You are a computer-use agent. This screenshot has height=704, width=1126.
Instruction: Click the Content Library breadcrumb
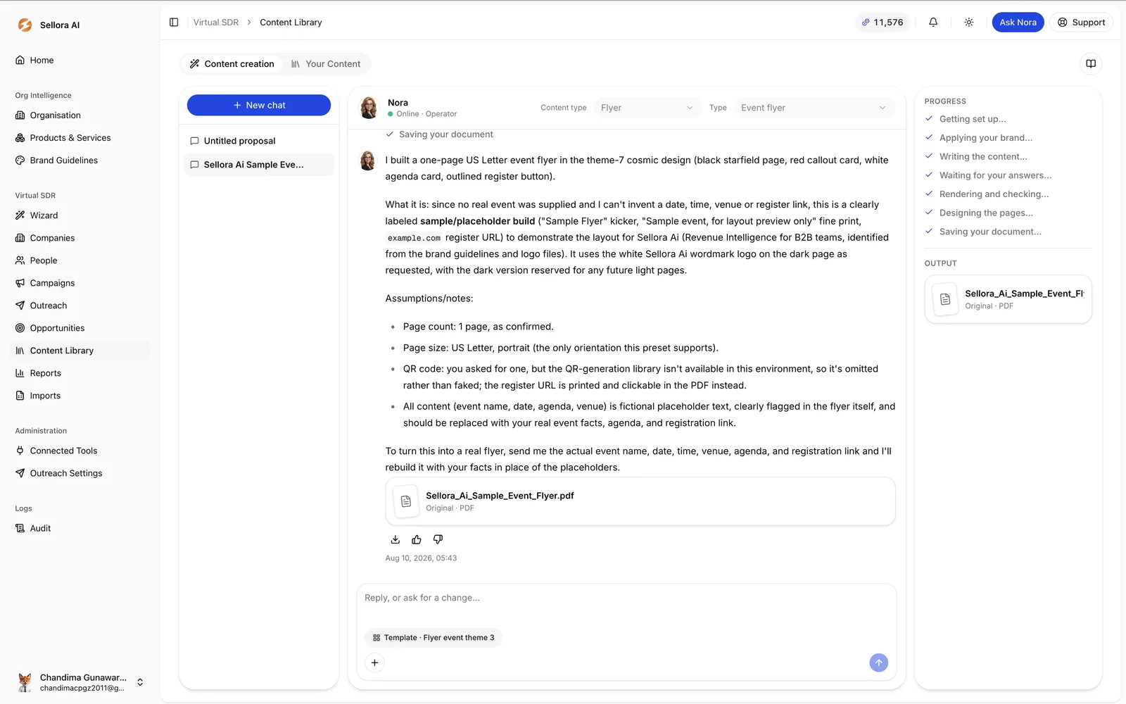(291, 23)
